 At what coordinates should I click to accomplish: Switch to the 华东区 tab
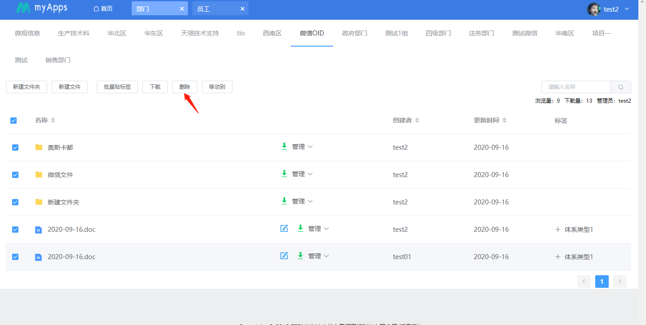pyautogui.click(x=153, y=33)
